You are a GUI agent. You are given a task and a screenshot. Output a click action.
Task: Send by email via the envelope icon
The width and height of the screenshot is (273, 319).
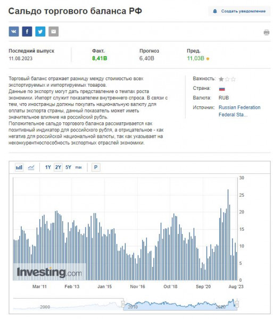pyautogui.click(x=54, y=31)
